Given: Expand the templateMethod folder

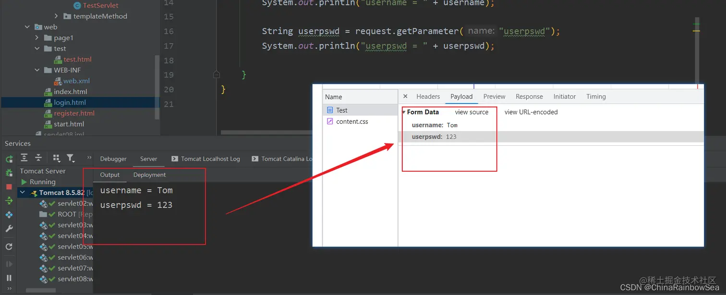Looking at the screenshot, I should 57,16.
